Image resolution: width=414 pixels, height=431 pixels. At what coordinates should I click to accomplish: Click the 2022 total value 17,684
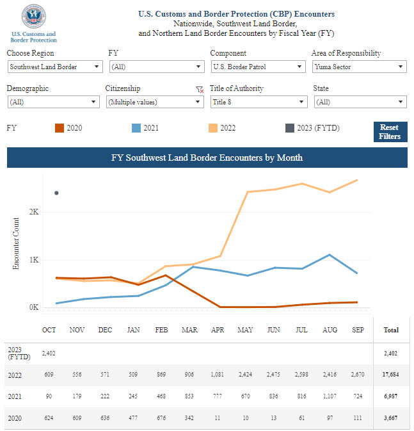pyautogui.click(x=390, y=375)
